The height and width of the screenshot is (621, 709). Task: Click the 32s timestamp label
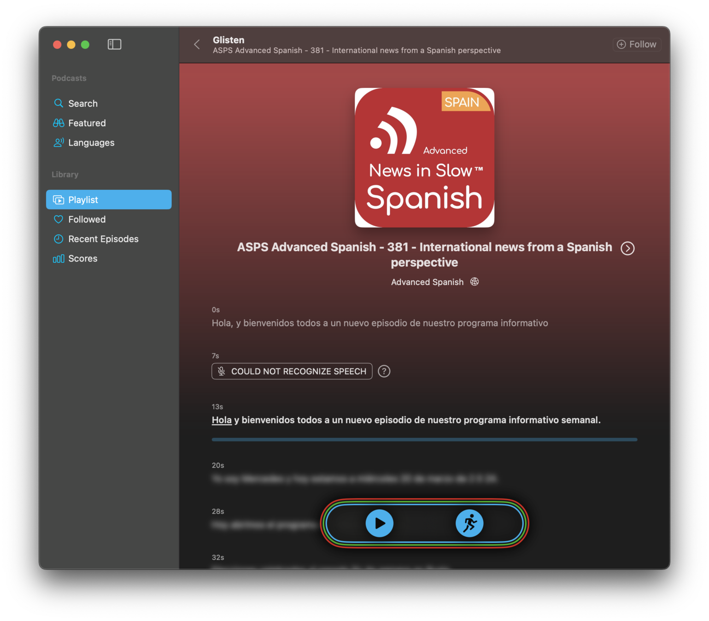tap(218, 557)
